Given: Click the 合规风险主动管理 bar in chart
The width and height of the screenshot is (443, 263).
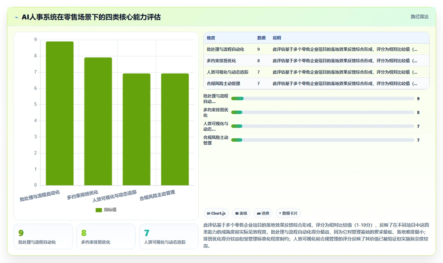Looking at the screenshot, I should [x=175, y=129].
